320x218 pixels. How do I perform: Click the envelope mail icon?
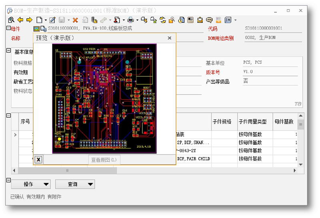point(200,20)
